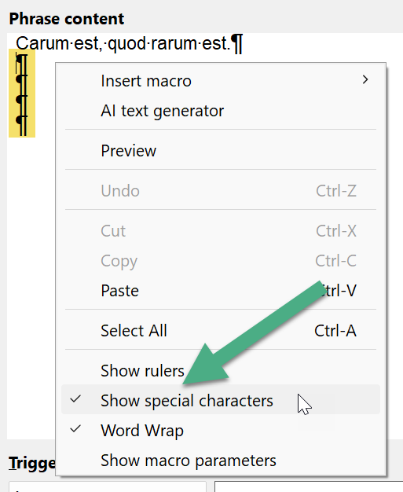Toggle off Show special characters
Screen dimensions: 403x492
[221, 400]
